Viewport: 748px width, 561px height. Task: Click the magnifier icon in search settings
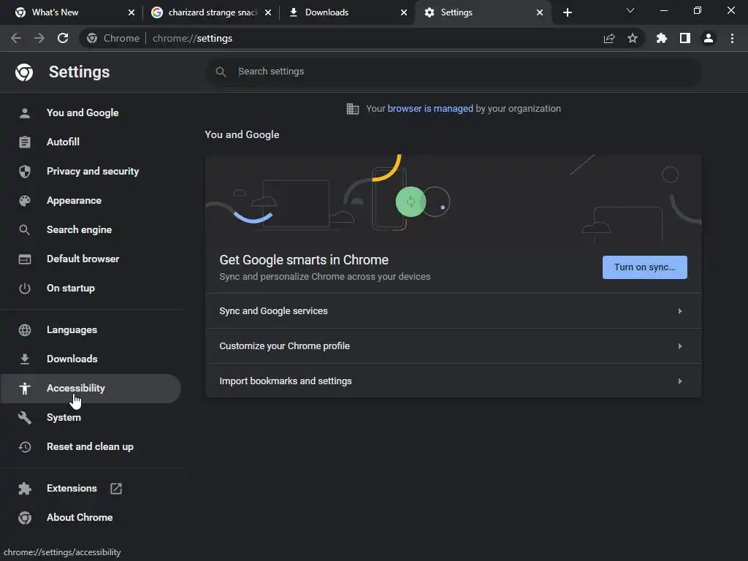[221, 72]
